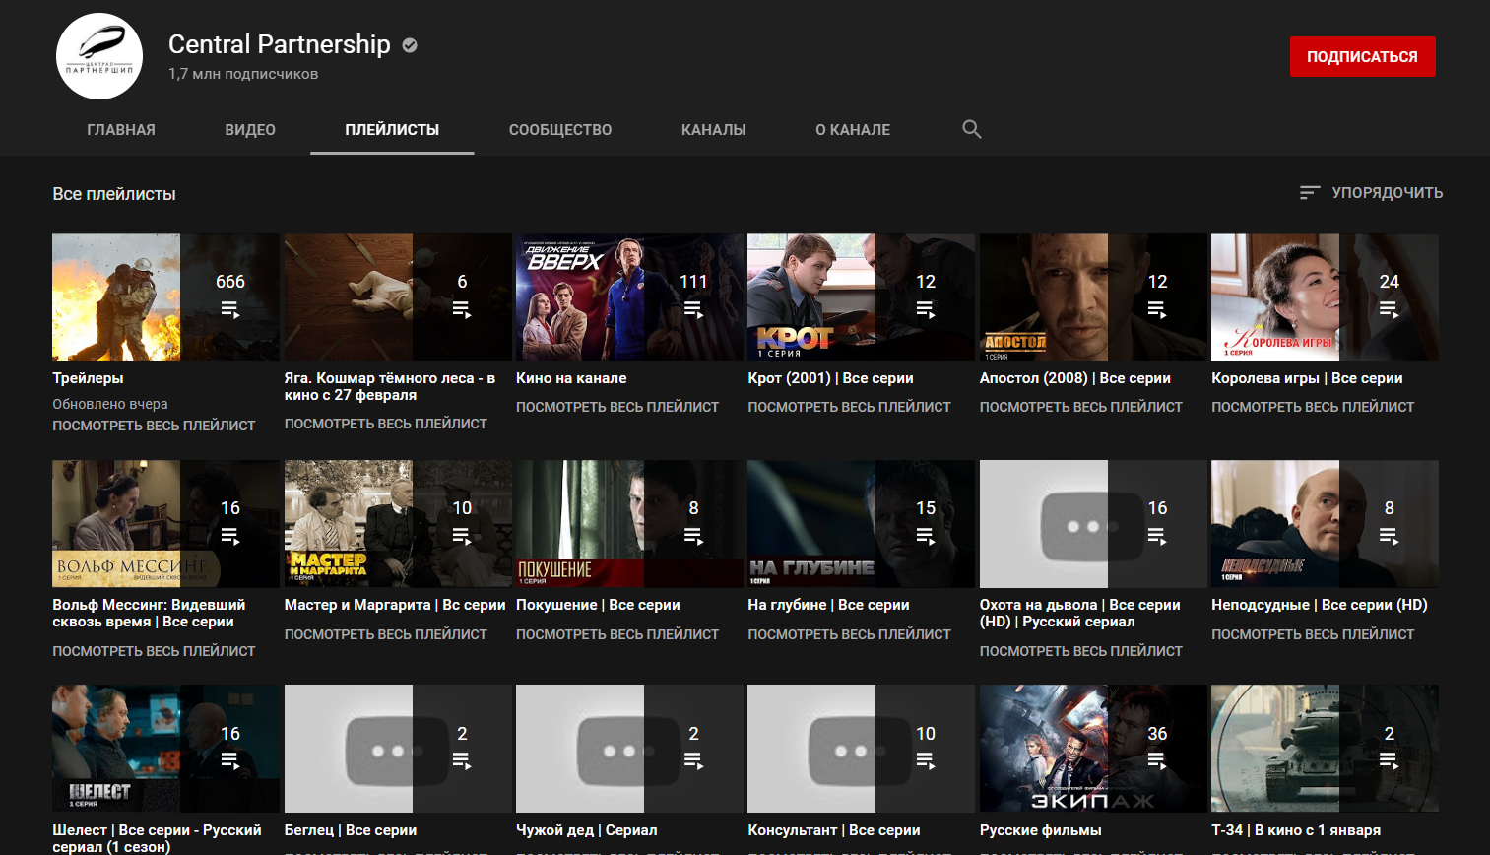
Task: Switch to the Видео tab
Action: pyautogui.click(x=250, y=130)
